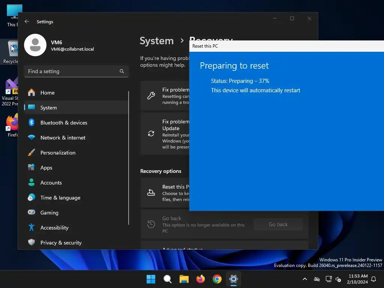
Task: Open File Explorer from the taskbar
Action: 184,279
